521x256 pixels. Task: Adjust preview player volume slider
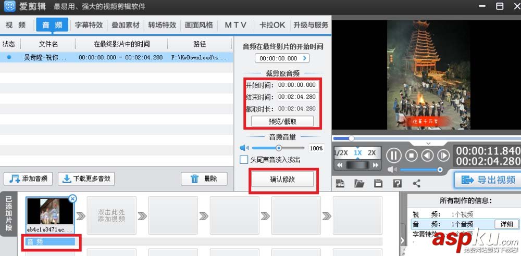pyautogui.click(x=440, y=170)
